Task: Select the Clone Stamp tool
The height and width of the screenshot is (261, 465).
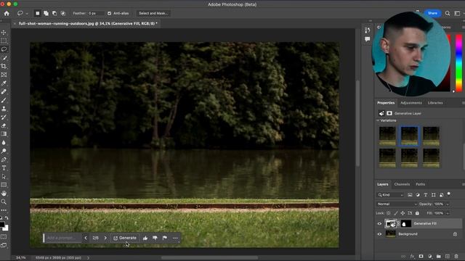Action: click(4, 109)
